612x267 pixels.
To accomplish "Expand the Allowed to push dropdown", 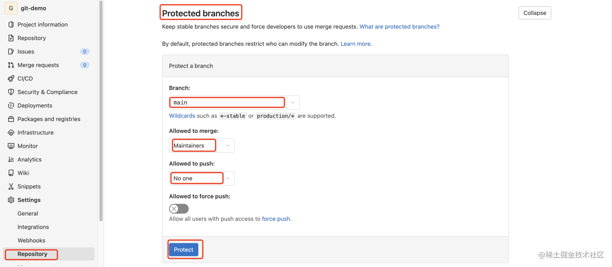I will click(x=202, y=178).
